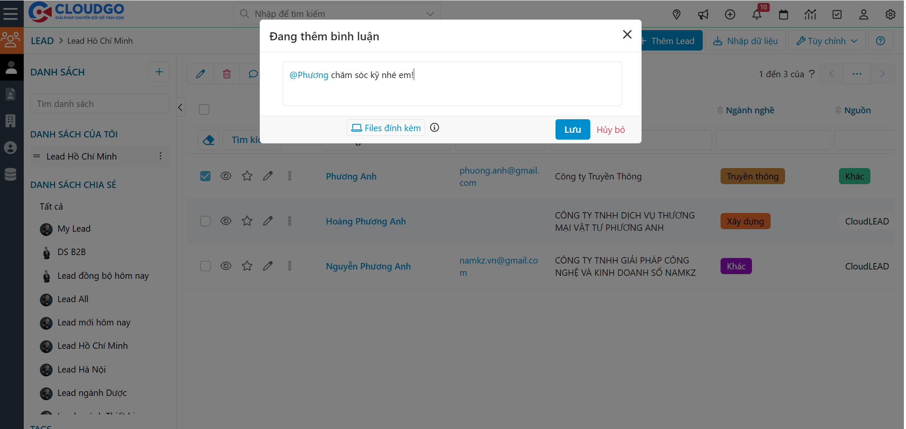Choose Lead Hà Nội from the list
Image resolution: width=906 pixels, height=429 pixels.
81,369
